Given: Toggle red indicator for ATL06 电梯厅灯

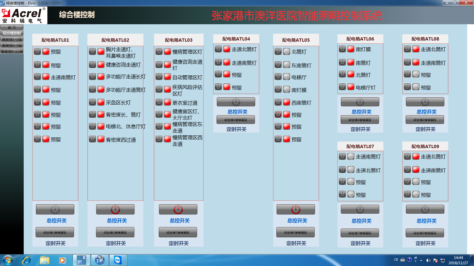Looking at the screenshot, I should (x=351, y=87).
